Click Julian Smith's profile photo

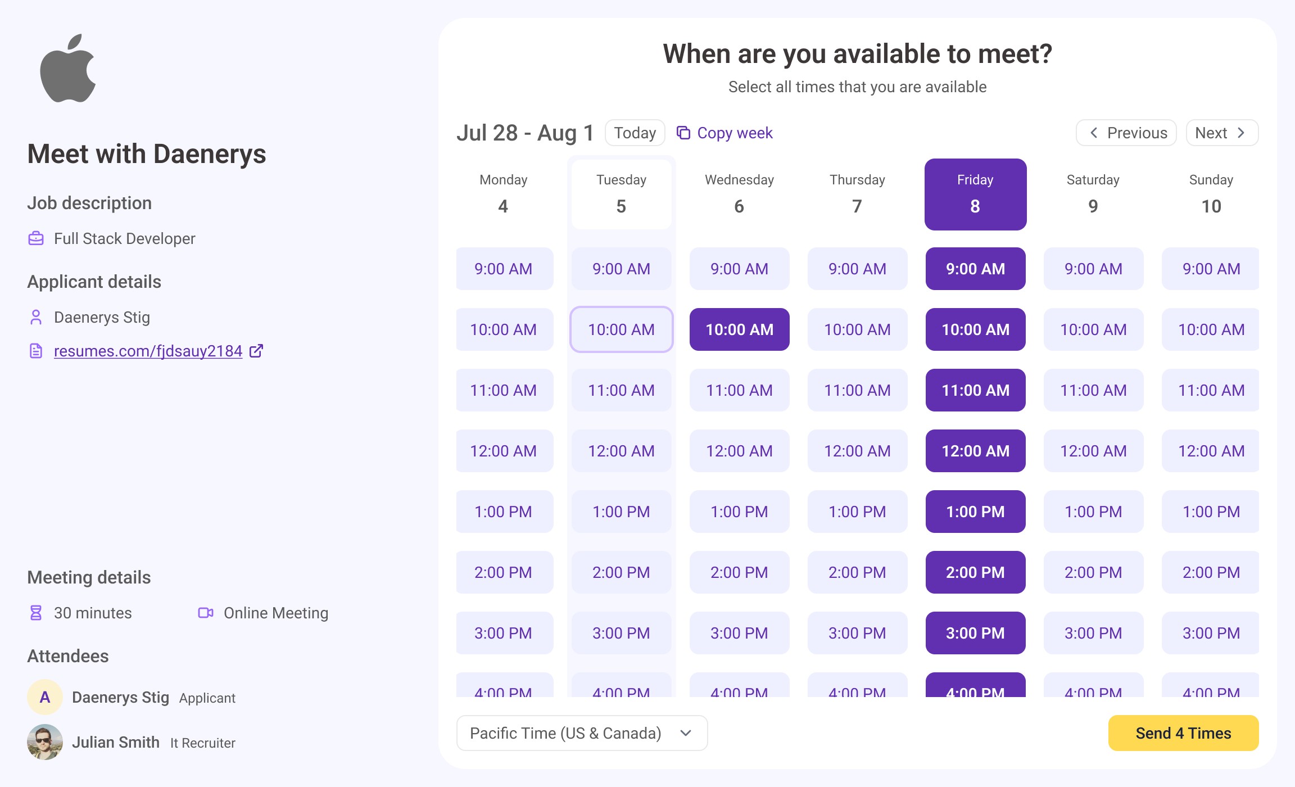click(45, 742)
